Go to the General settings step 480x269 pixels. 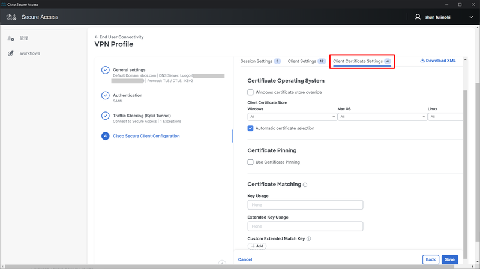coord(129,70)
